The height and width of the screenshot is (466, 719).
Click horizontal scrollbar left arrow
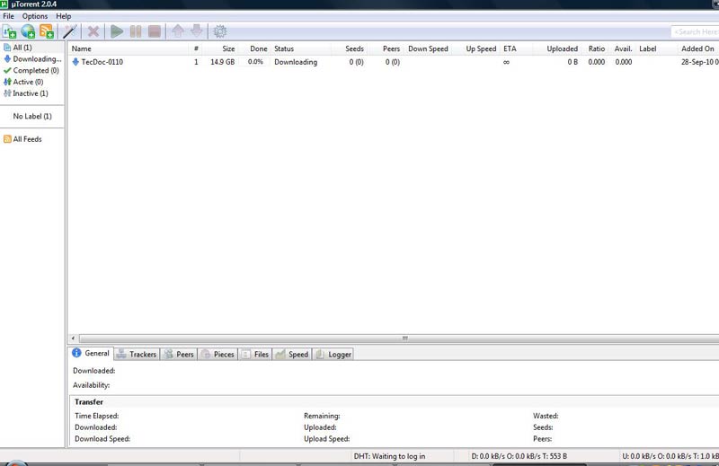(x=73, y=339)
